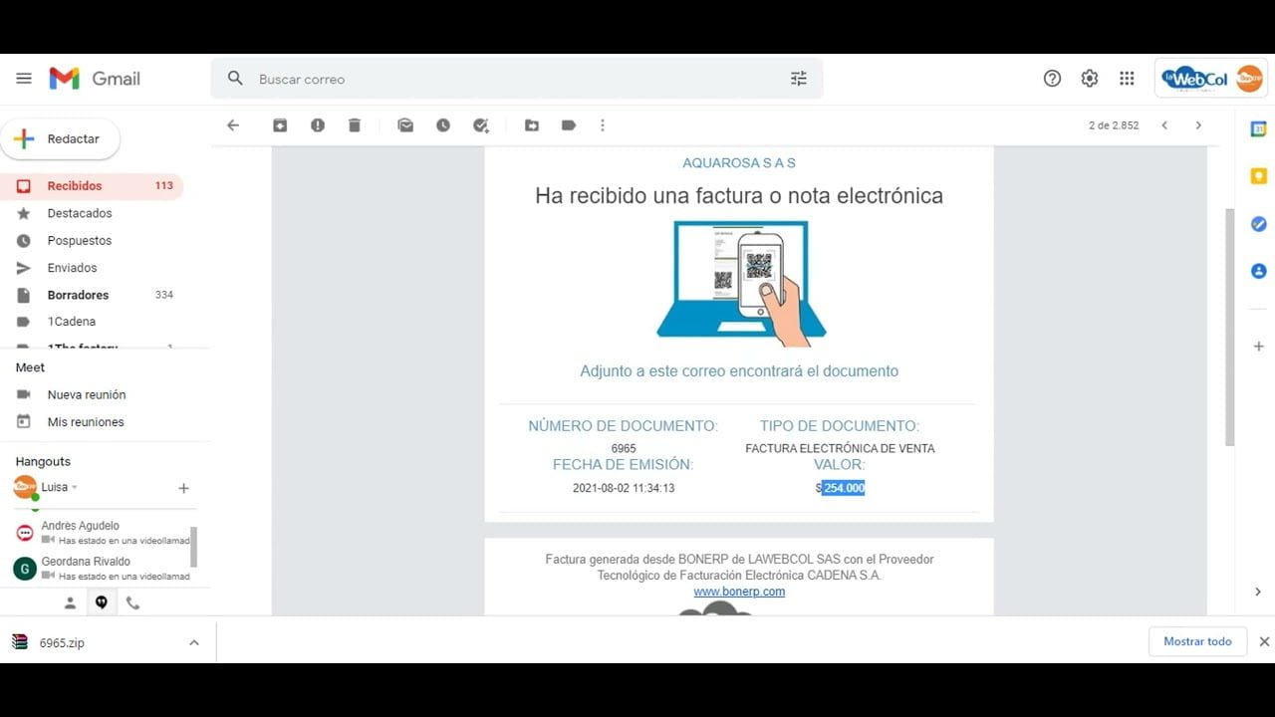The height and width of the screenshot is (717, 1275).
Task: Open the Help question mark icon
Action: [1052, 79]
